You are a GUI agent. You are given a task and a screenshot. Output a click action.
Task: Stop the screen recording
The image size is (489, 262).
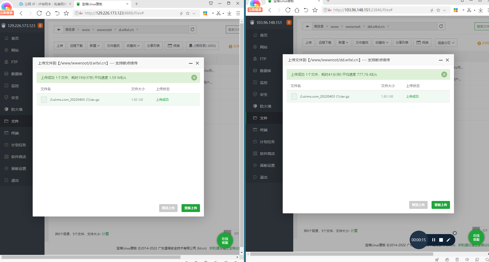point(441,240)
